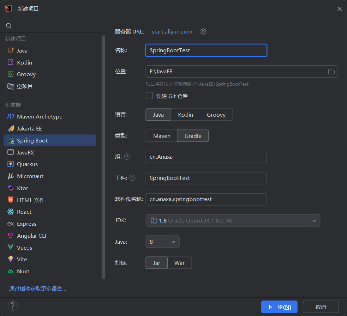Screen dimensions: 347x316
Task: Click 下一步(N) next button
Action: 279,307
